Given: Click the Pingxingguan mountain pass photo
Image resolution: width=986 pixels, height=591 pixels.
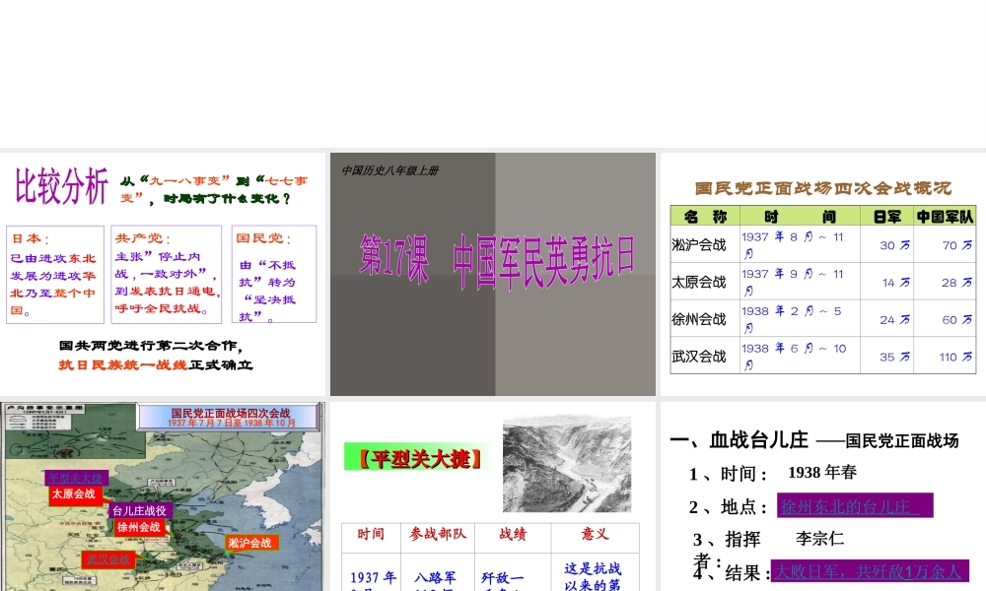Looking at the screenshot, I should [x=567, y=464].
